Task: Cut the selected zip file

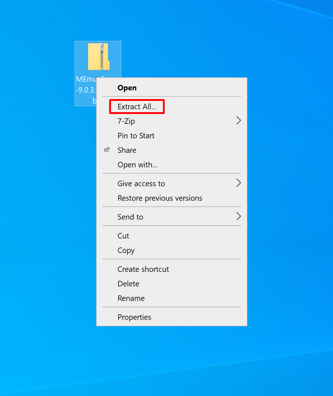Action: [x=123, y=236]
